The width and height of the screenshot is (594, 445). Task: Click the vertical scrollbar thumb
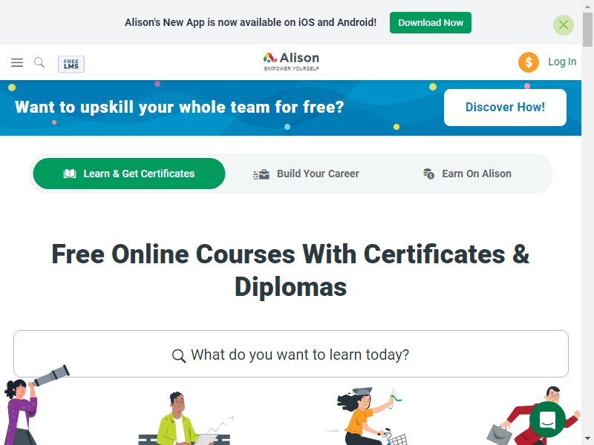[x=587, y=30]
